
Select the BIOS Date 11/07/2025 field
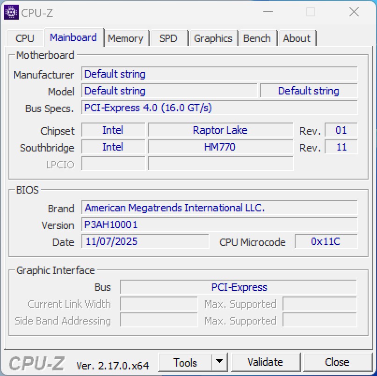[145, 242]
